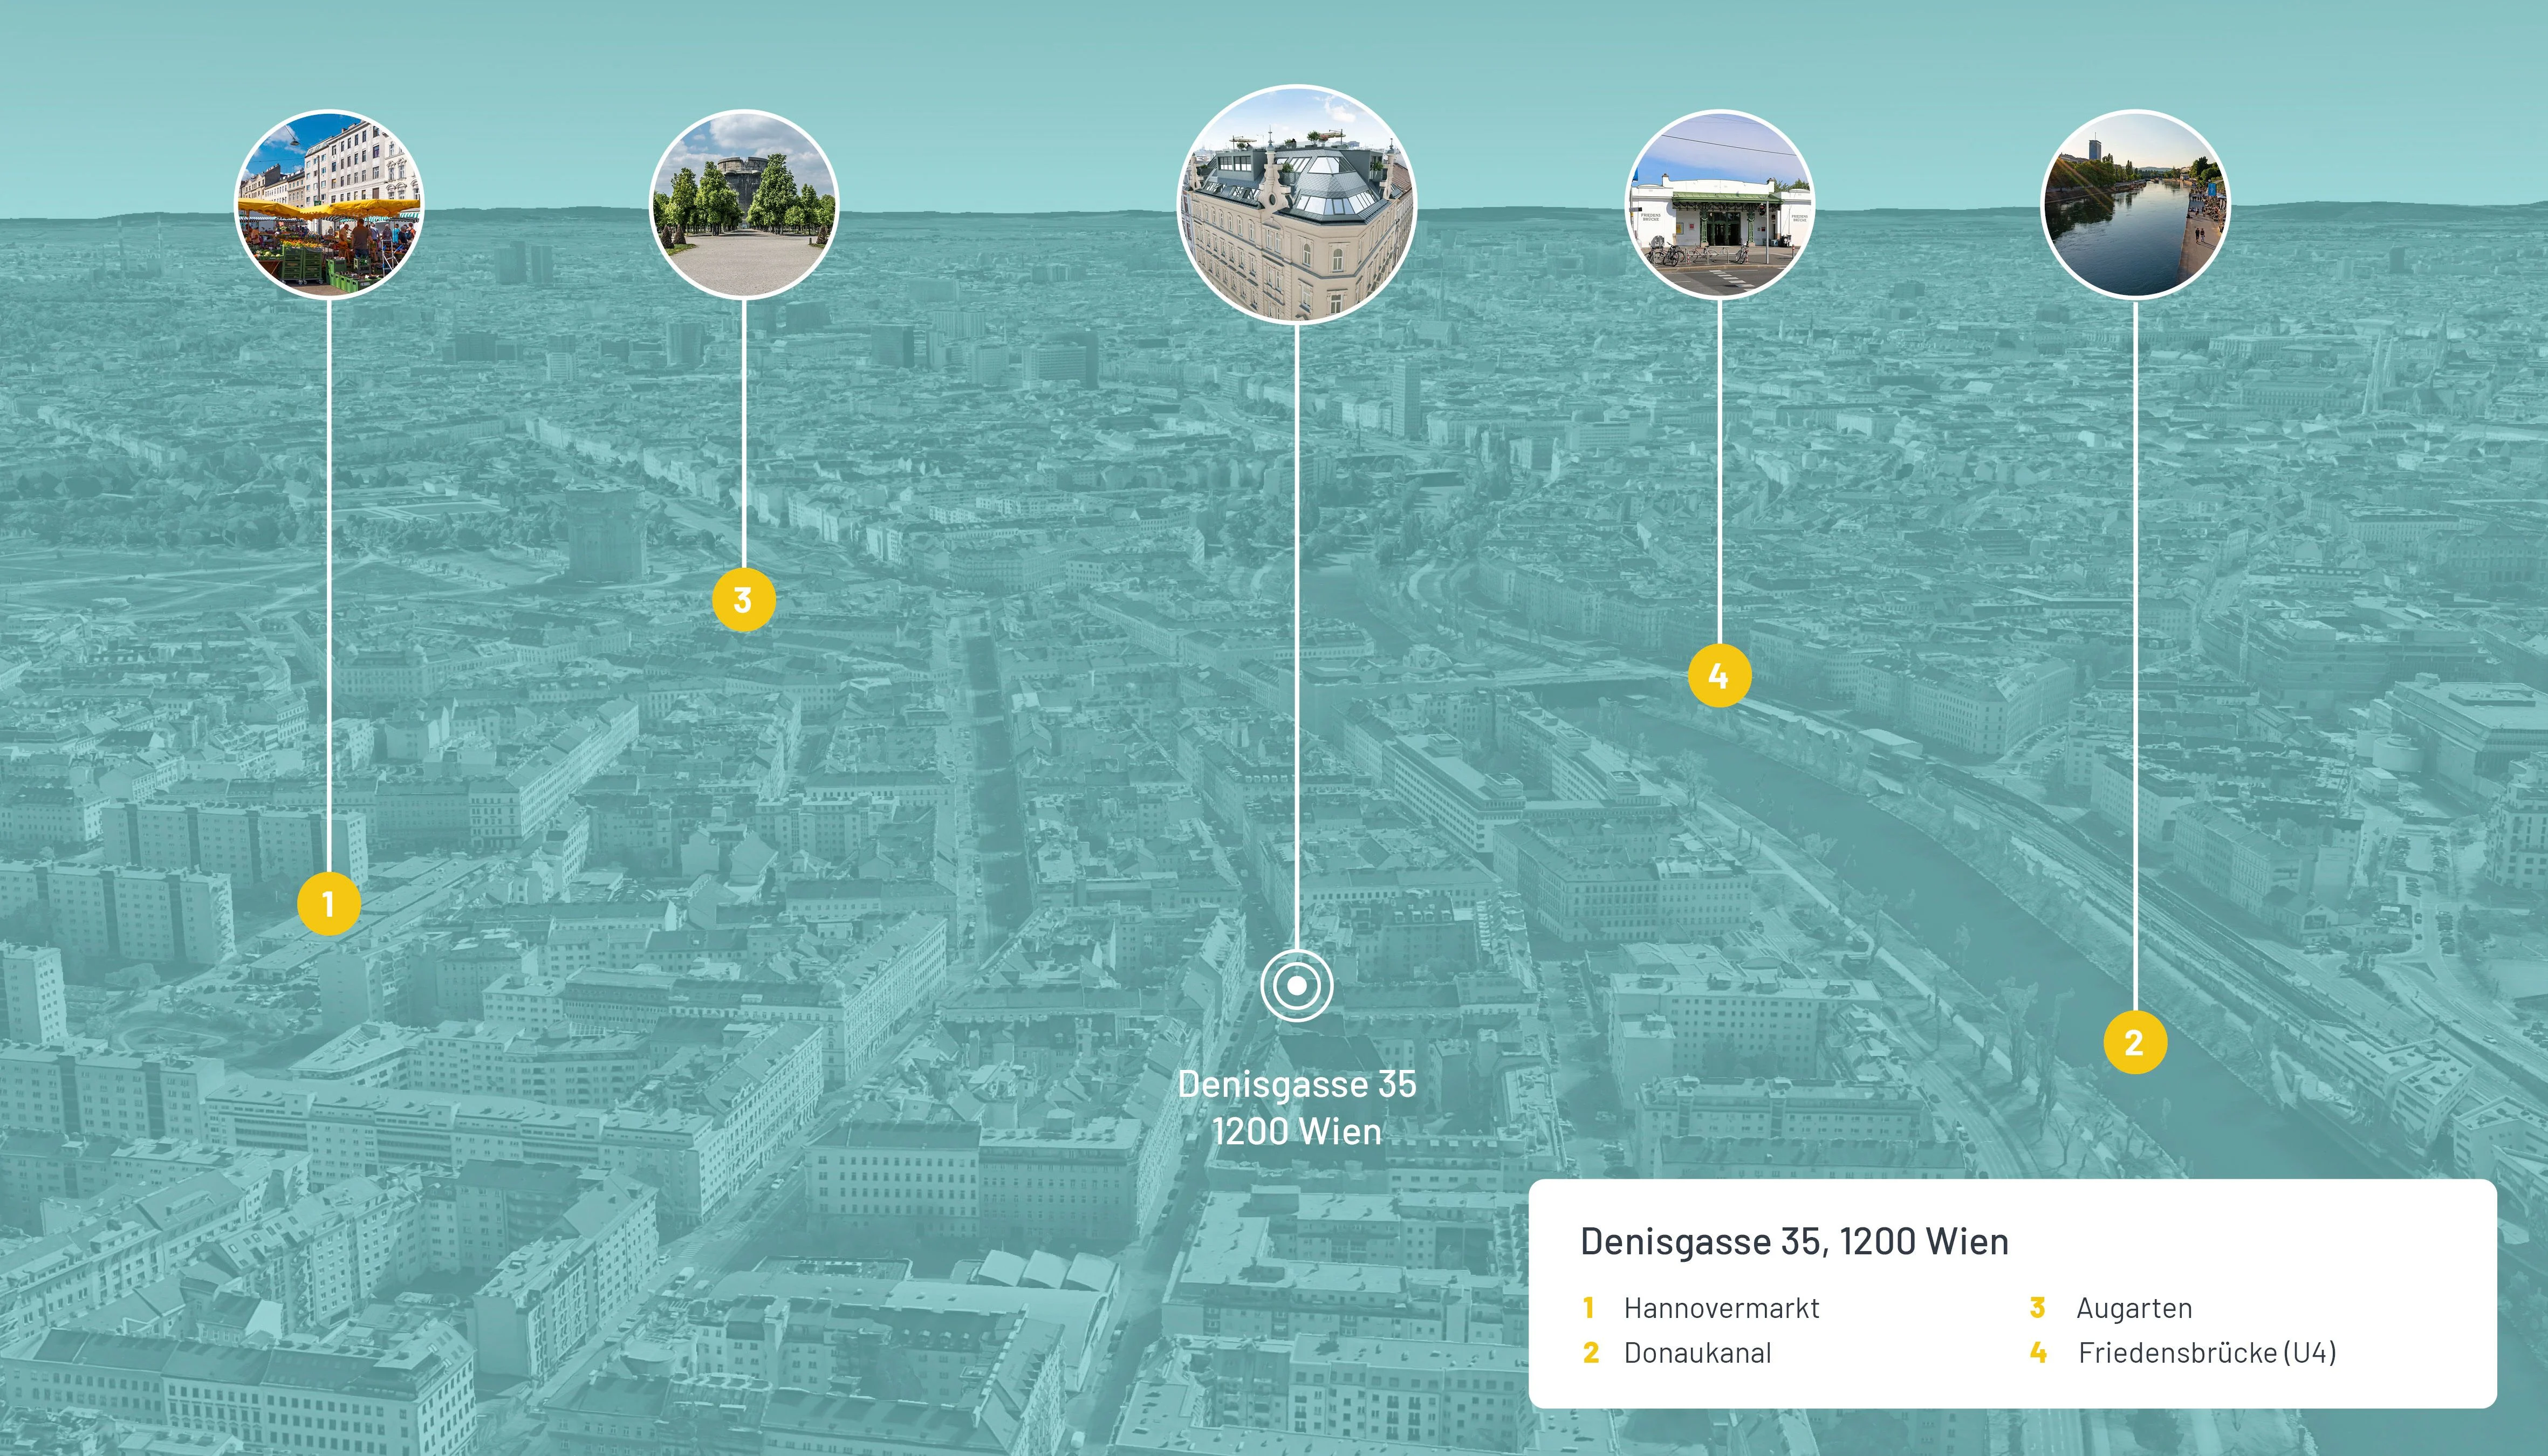
Task: Open the Hannovermarkt market photo circle
Action: pos(329,204)
